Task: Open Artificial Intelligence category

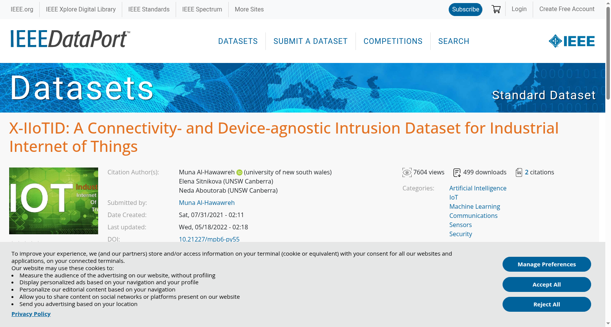Action: 478,188
